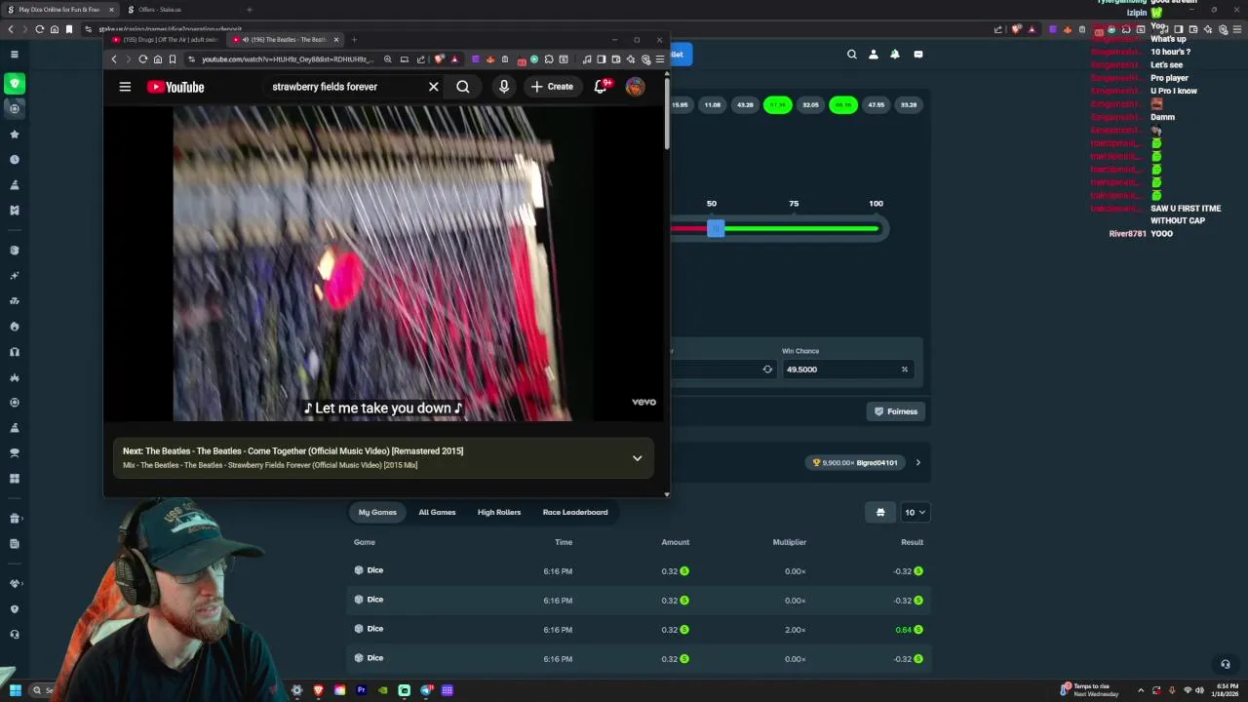
Task: Open the rows count 10 dropdown
Action: click(915, 512)
